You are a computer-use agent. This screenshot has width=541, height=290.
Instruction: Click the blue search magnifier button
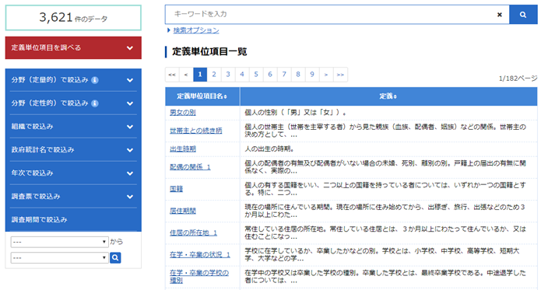[x=523, y=15]
